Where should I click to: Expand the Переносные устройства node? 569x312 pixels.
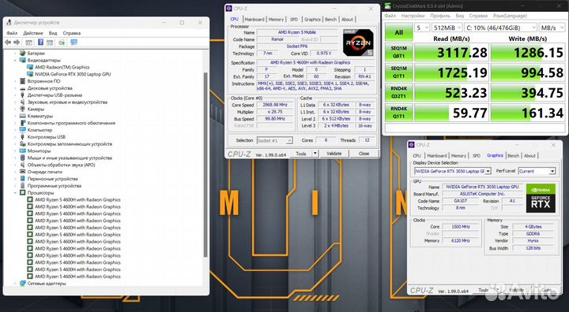point(15,179)
